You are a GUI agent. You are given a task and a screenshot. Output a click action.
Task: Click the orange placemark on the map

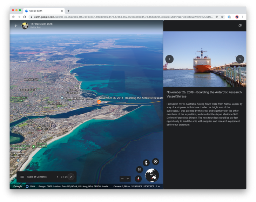99,102
